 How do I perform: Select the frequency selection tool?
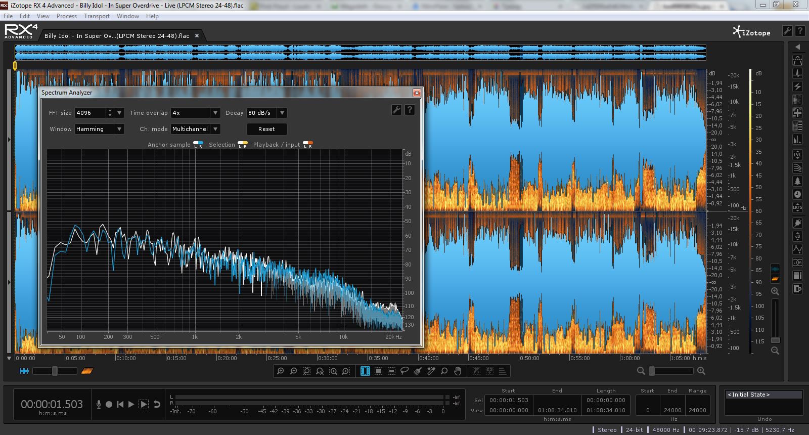coord(391,371)
